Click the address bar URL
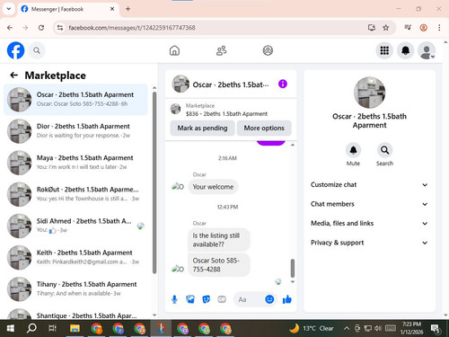Viewport: 449px width, 337px height. point(132,28)
